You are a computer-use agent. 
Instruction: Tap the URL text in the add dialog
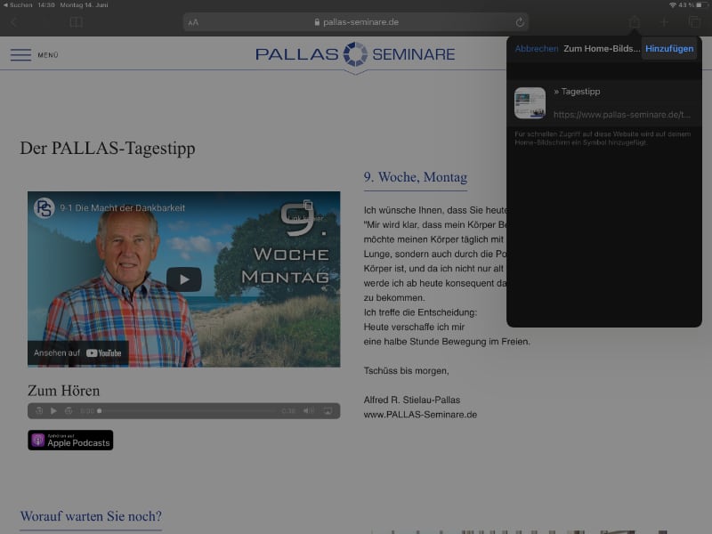[621, 115]
